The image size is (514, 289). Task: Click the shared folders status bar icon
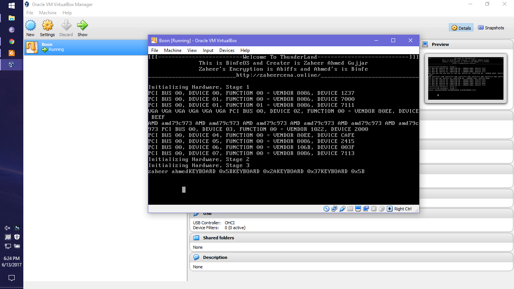tap(350, 209)
